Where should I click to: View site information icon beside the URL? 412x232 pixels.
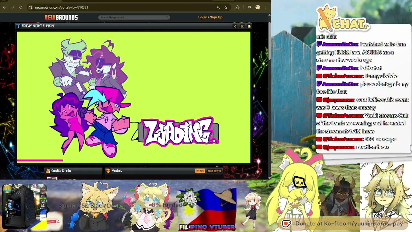30,7
